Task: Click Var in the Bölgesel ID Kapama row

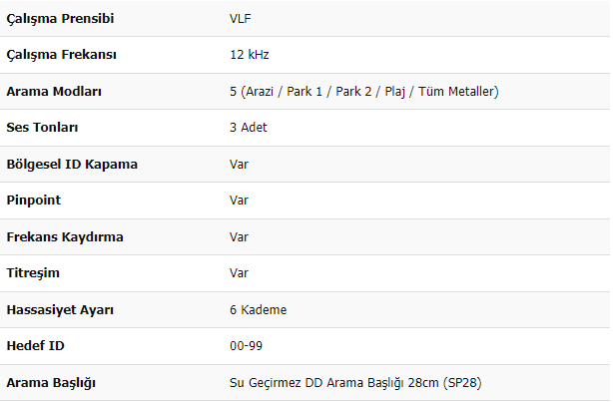Action: pos(239,164)
